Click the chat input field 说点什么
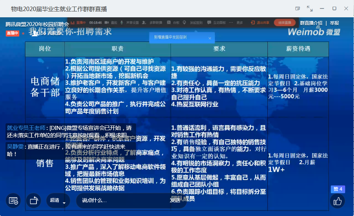Viewport: 354px width, 216px height. tap(122, 201)
